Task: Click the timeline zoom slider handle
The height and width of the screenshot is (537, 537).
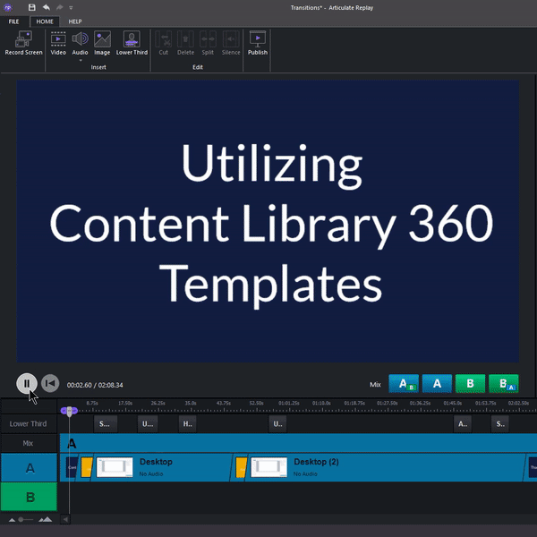Action: coord(21,520)
